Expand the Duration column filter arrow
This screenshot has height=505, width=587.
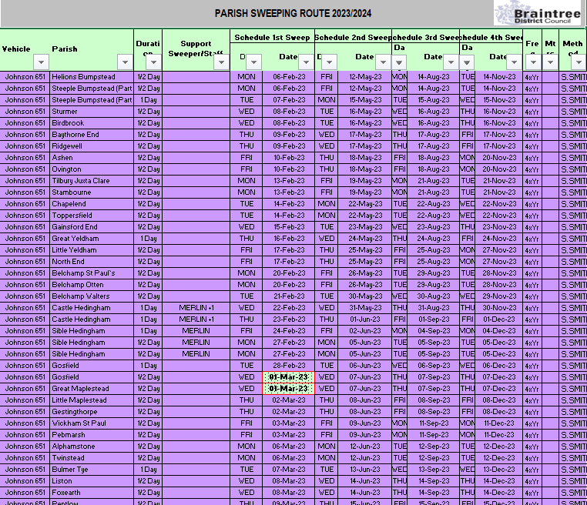point(153,62)
